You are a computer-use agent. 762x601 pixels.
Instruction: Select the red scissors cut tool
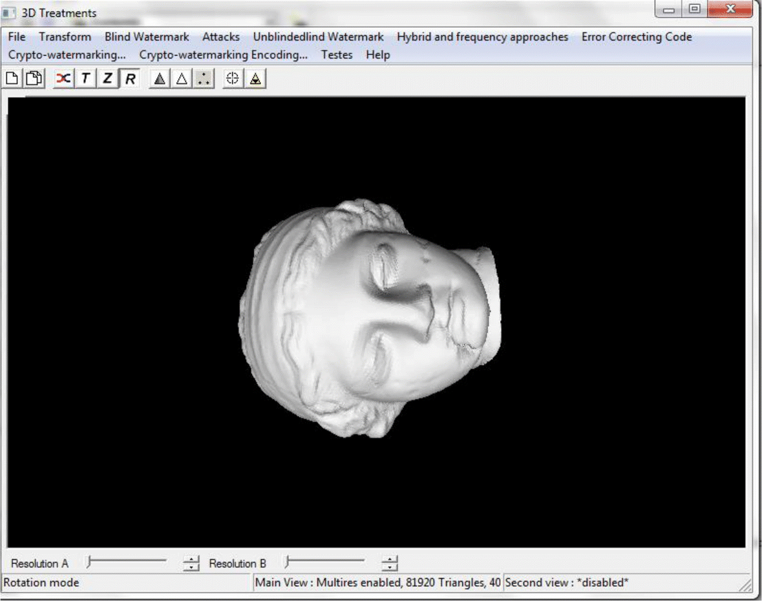[x=63, y=78]
